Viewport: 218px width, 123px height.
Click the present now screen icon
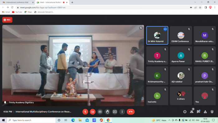[x=115, y=112]
